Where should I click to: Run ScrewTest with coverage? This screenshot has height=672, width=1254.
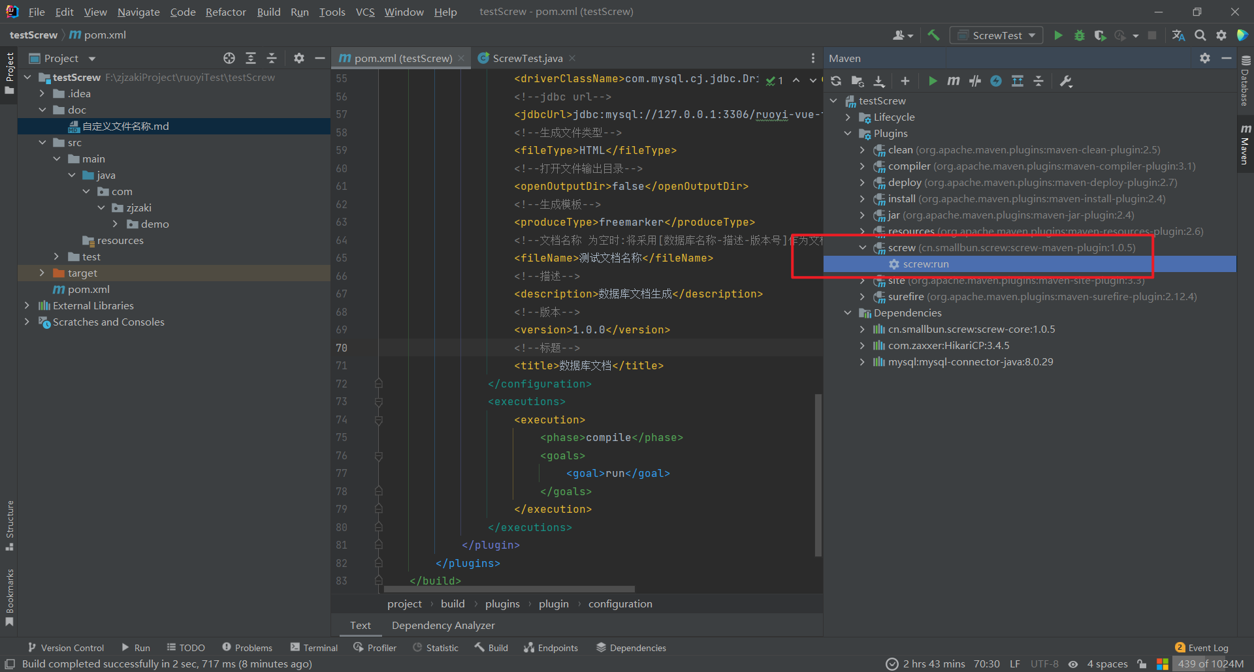(1101, 35)
